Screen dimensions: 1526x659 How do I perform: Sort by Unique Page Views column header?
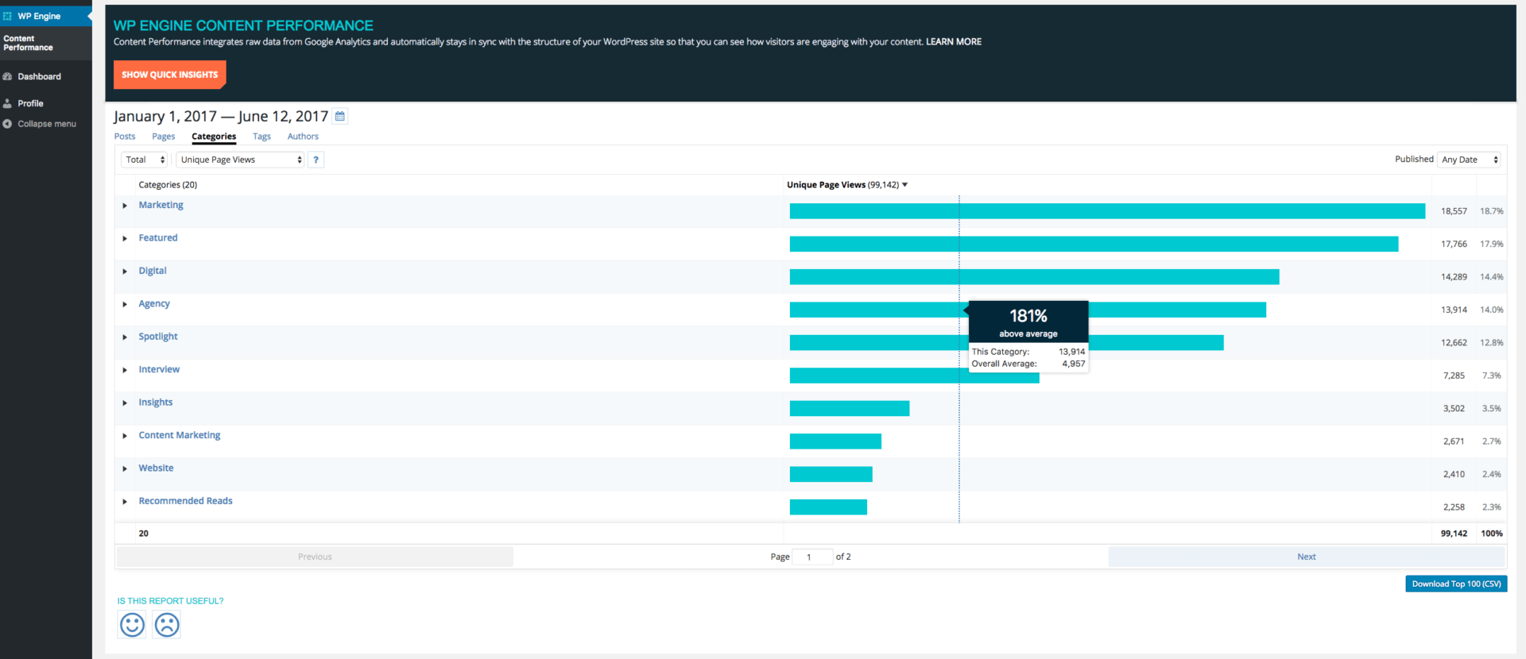coord(846,185)
